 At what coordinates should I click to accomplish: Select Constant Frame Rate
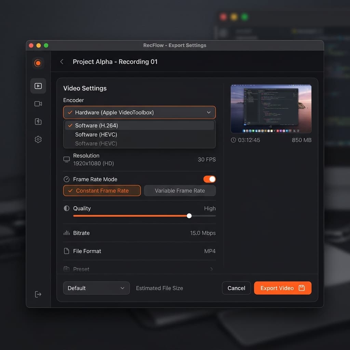tap(102, 191)
